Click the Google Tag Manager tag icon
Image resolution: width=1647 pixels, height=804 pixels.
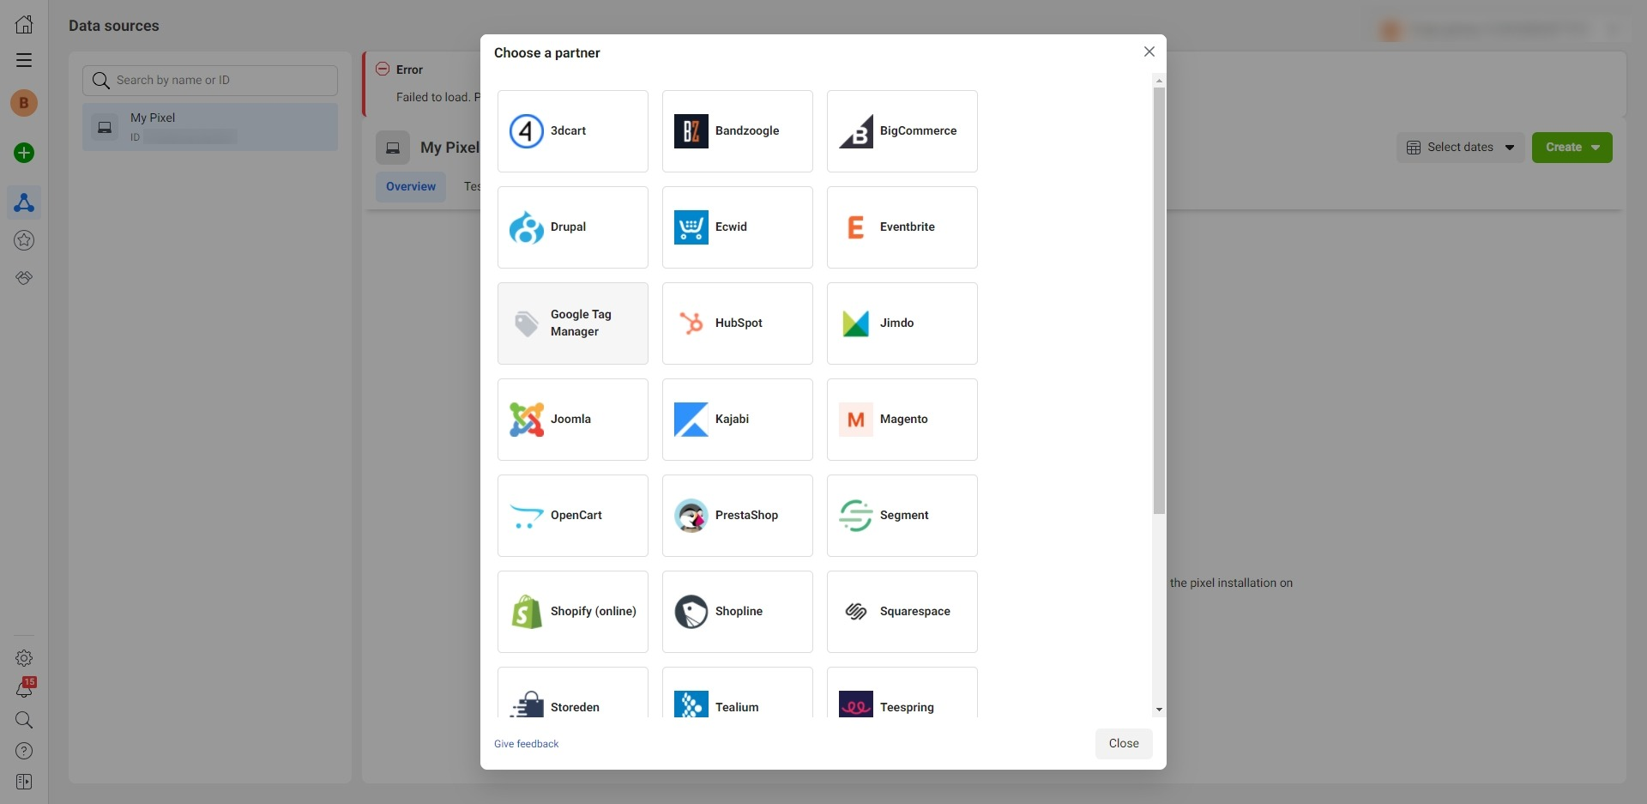pyautogui.click(x=526, y=323)
